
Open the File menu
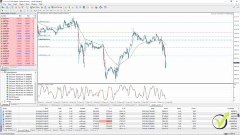click(4, 4)
